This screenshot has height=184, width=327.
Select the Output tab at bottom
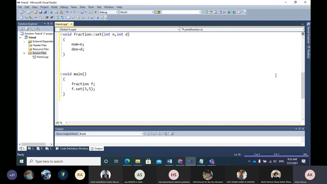[97, 148]
